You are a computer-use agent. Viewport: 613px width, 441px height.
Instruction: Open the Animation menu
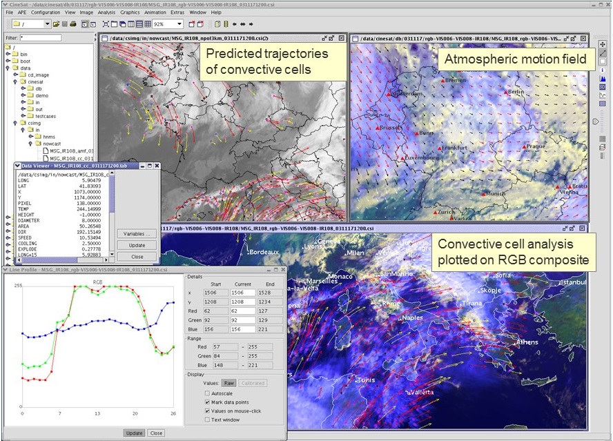point(155,12)
